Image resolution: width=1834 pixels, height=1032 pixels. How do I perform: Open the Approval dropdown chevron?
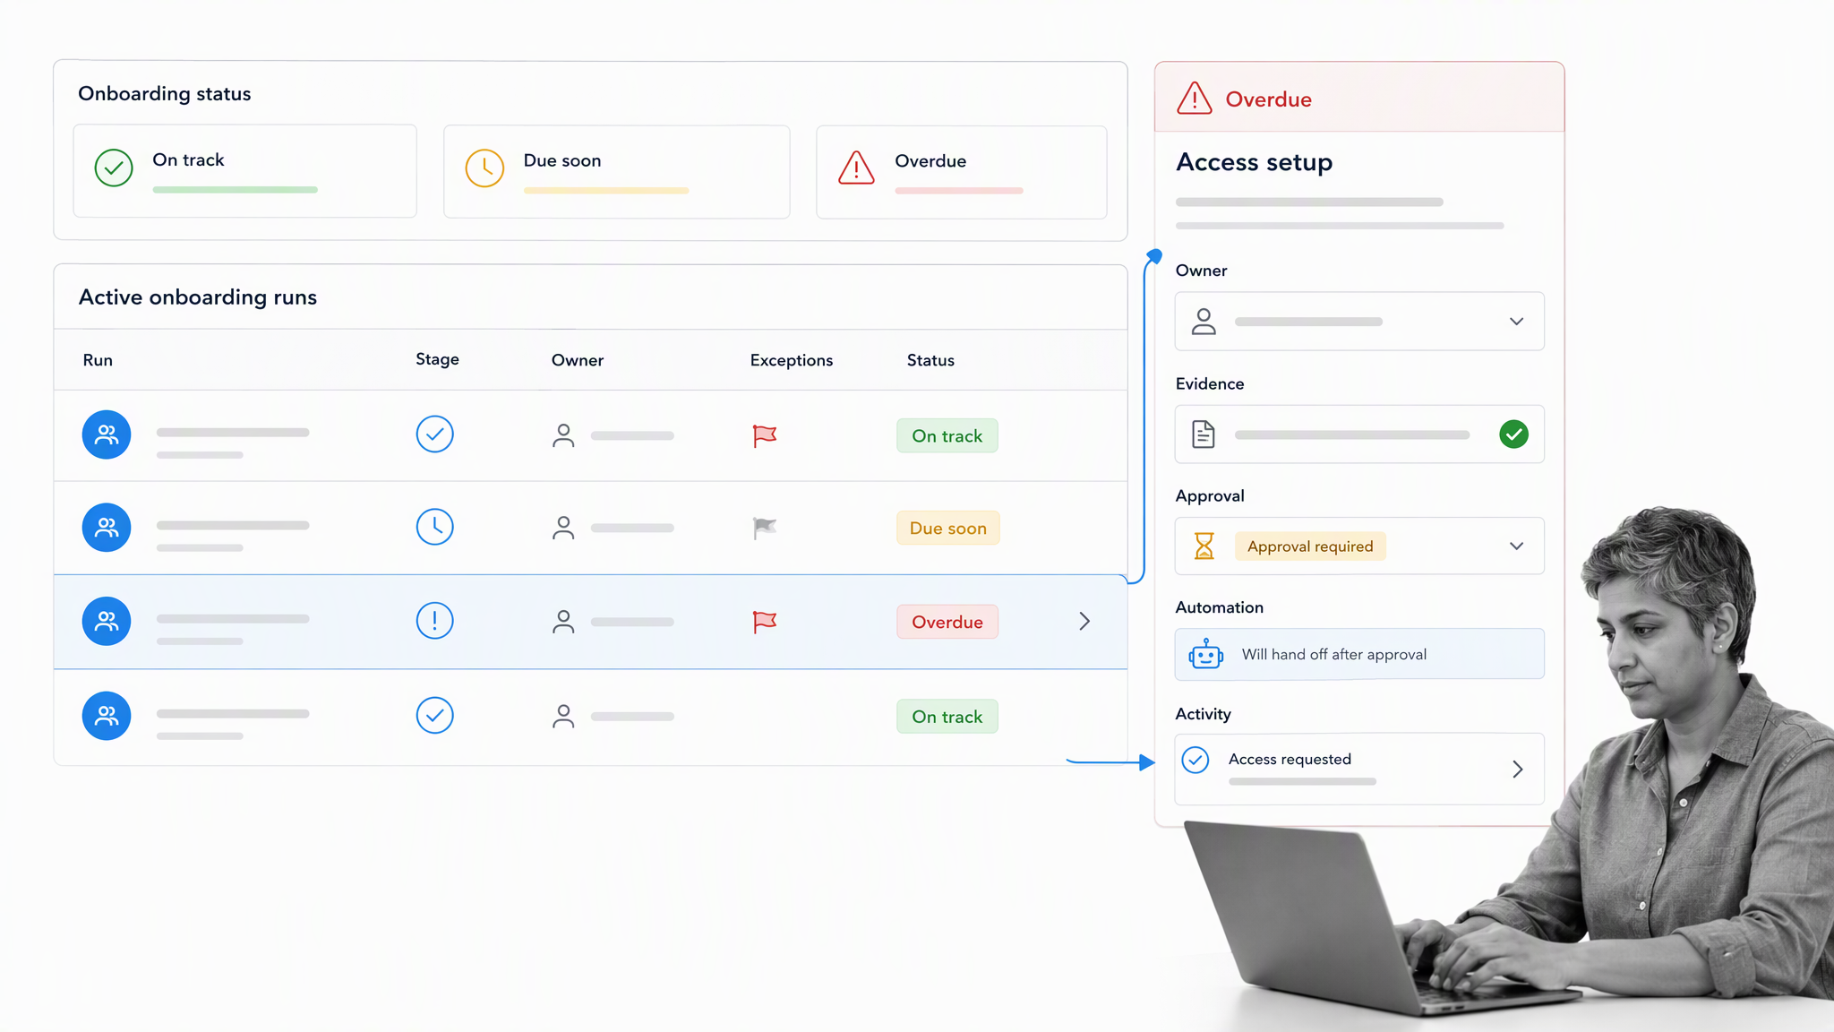(1516, 546)
